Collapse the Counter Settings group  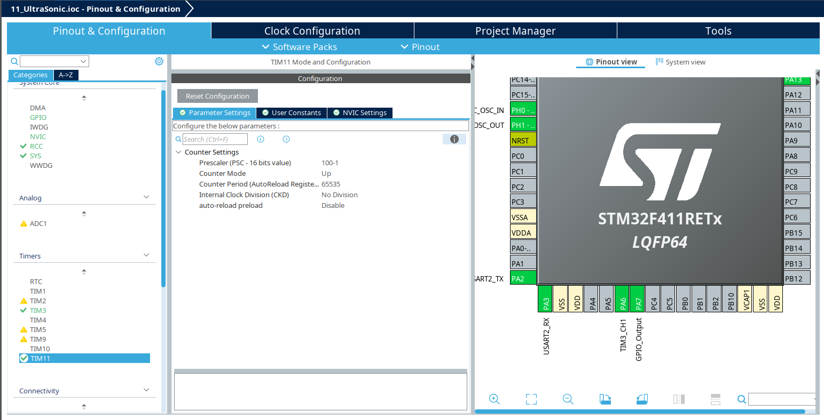[178, 152]
